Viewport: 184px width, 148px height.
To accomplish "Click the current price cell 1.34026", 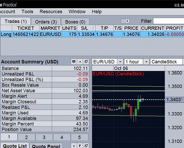I will [x=153, y=34].
